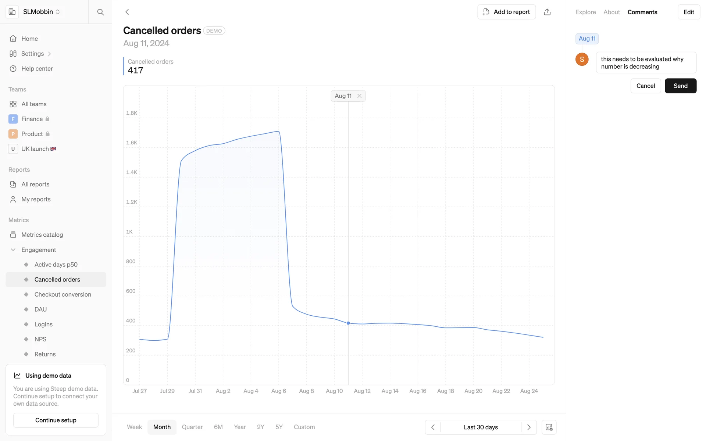This screenshot has width=706, height=441.
Task: Switch to the Explore tab
Action: [x=585, y=12]
